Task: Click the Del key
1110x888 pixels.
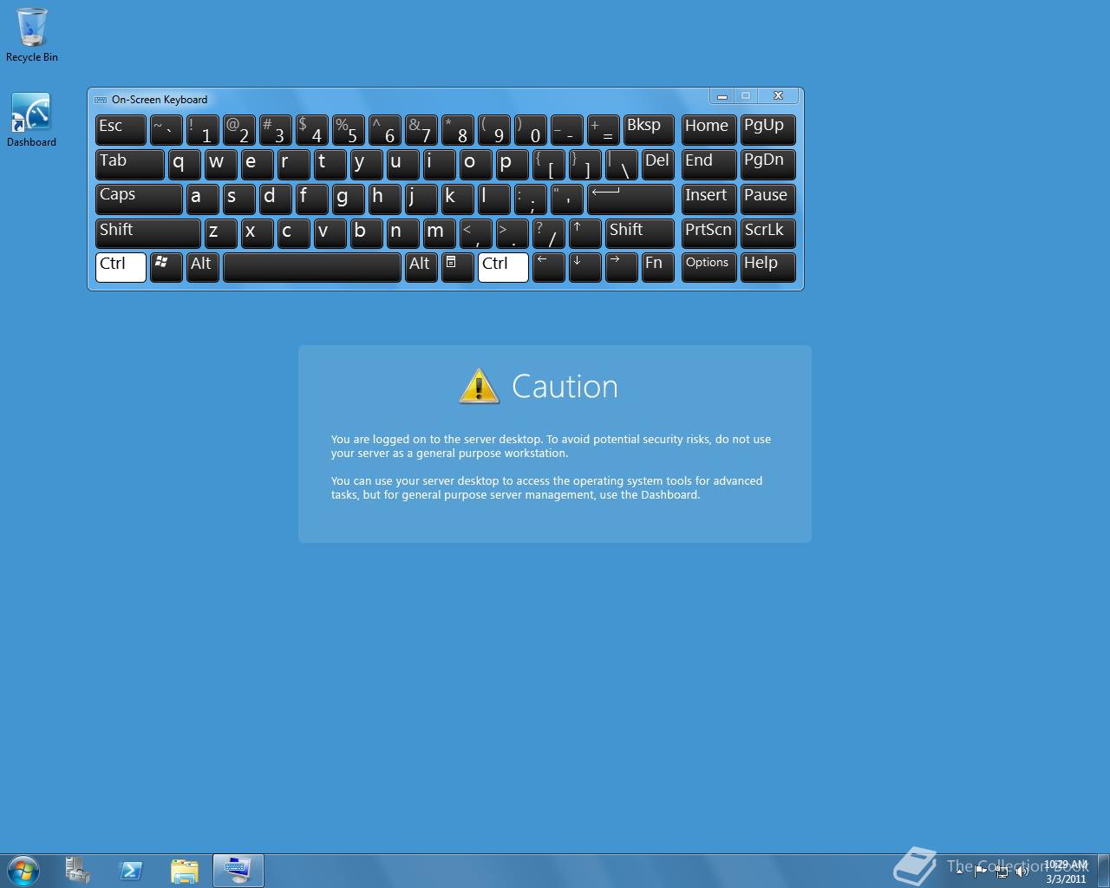Action: pos(657,164)
